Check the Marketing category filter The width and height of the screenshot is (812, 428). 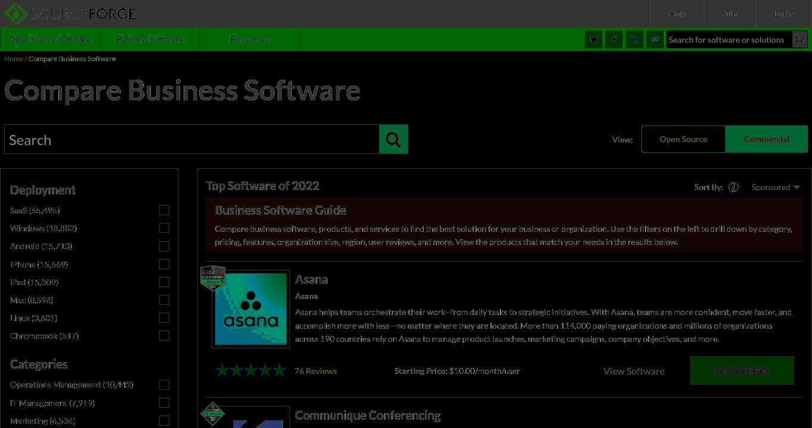(164, 421)
